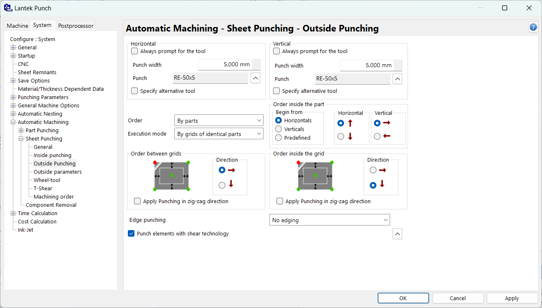The image size is (542, 308).
Task: Open the Horizontal Punch tool picker arrow
Action: [256, 78]
